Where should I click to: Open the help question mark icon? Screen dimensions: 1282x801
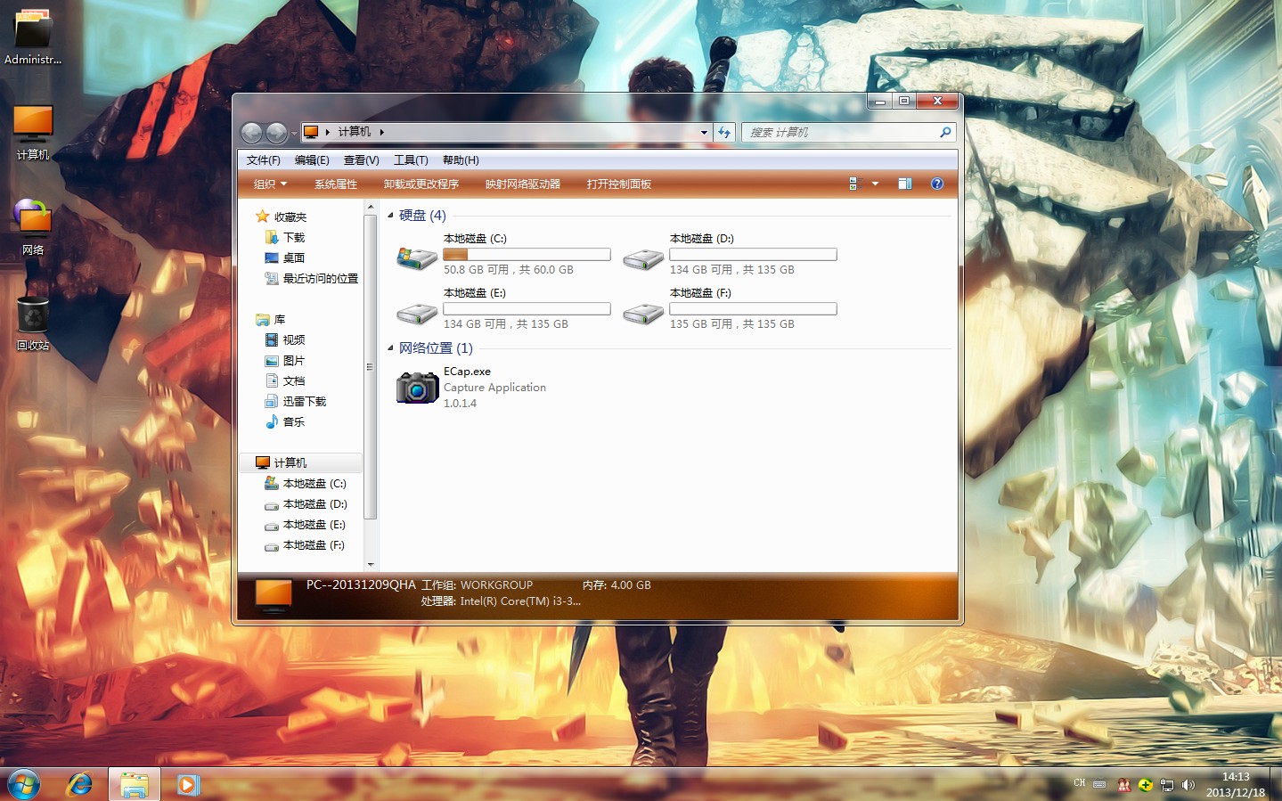(937, 184)
